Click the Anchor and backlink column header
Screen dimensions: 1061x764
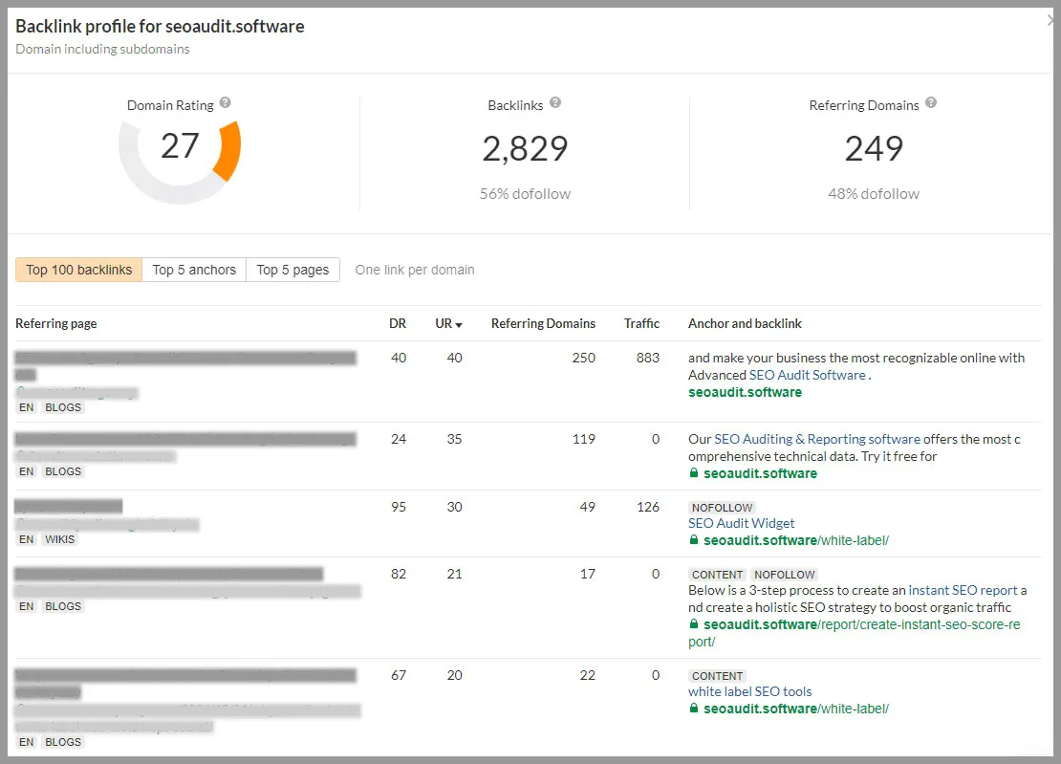click(745, 323)
